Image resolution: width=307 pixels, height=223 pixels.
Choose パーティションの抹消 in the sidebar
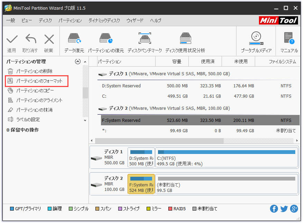[x=34, y=110]
